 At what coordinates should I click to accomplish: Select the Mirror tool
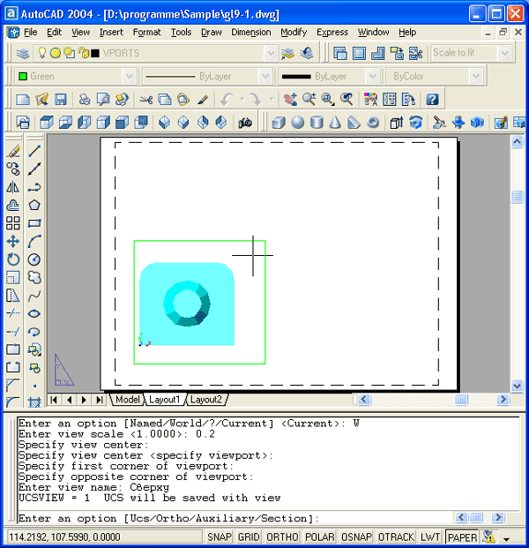pyautogui.click(x=13, y=187)
